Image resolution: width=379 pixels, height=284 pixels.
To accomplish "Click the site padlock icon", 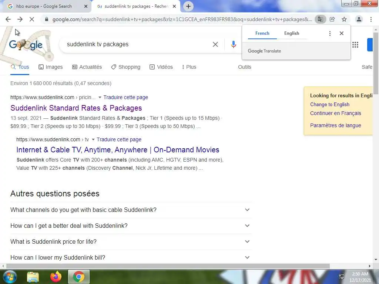I will (47, 19).
